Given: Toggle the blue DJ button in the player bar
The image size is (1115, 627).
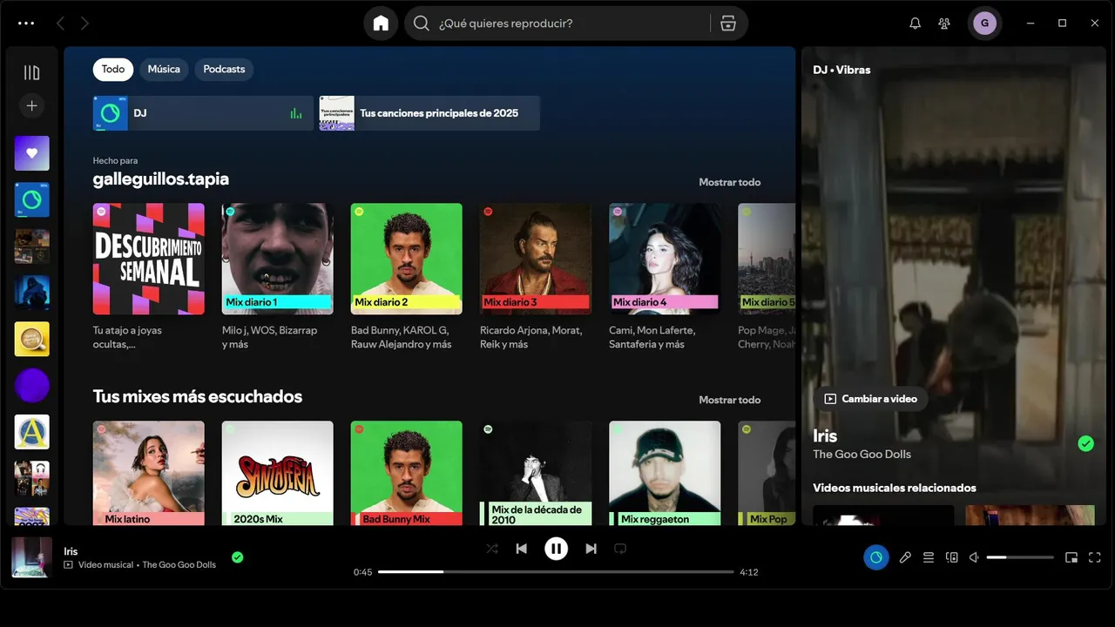Looking at the screenshot, I should click(876, 557).
